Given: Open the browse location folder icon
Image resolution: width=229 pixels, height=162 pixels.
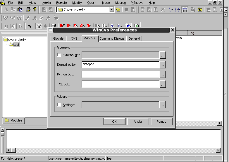Looking at the screenshot, I should [x=118, y=10].
